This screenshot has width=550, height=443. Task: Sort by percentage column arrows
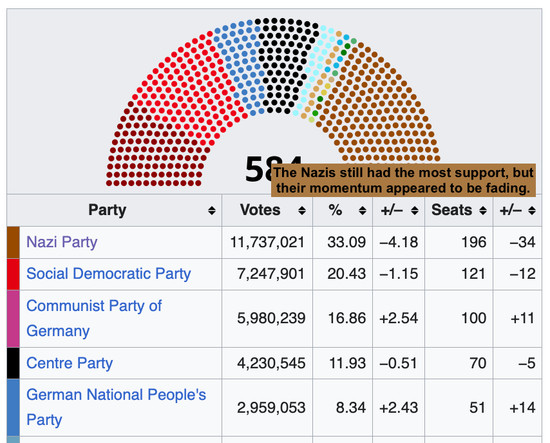click(363, 211)
